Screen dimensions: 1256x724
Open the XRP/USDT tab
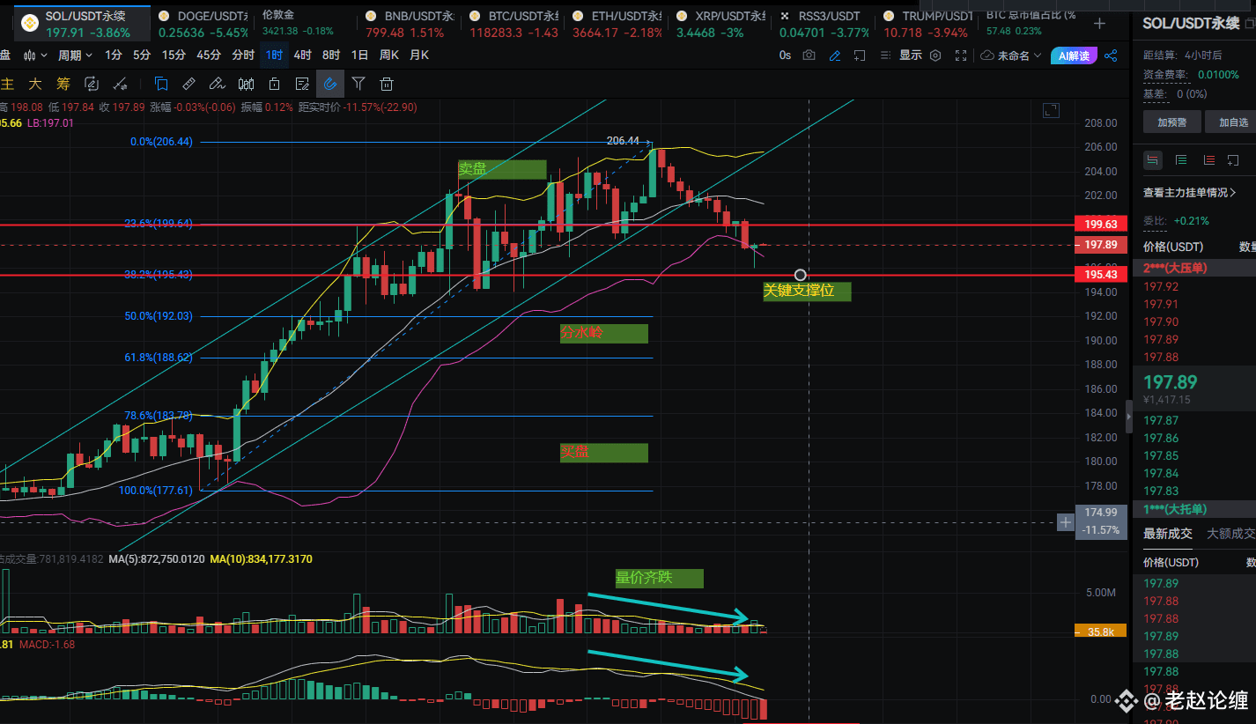coord(720,24)
